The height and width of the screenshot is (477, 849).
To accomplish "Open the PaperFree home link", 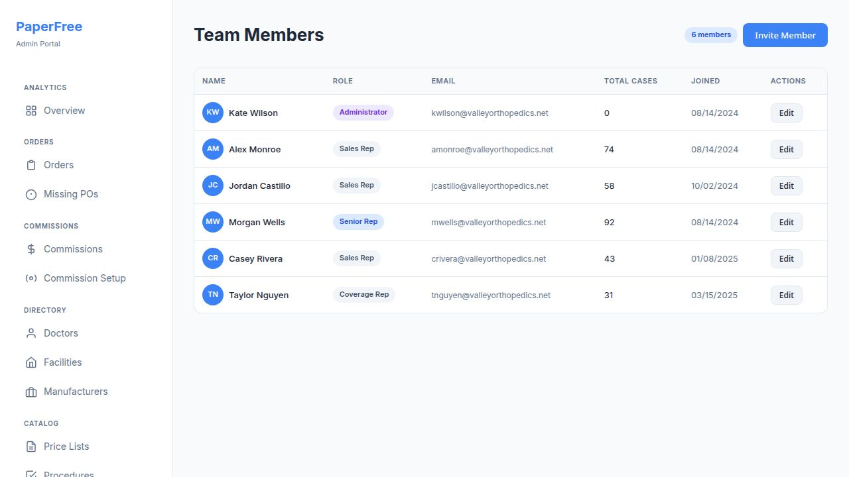I will 49,26.
